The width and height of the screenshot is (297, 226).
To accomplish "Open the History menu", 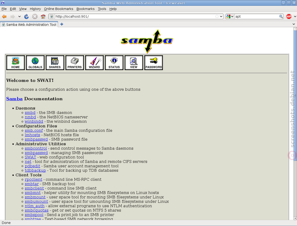I will (35, 9).
